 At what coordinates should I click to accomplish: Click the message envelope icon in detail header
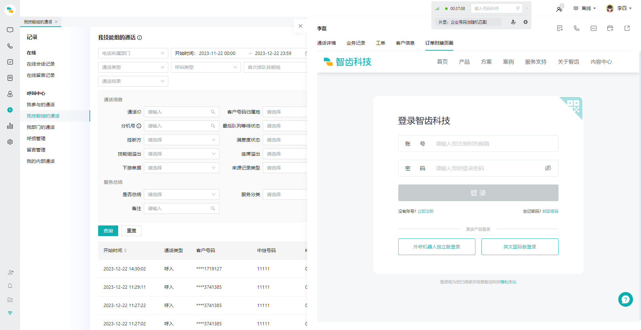click(594, 28)
